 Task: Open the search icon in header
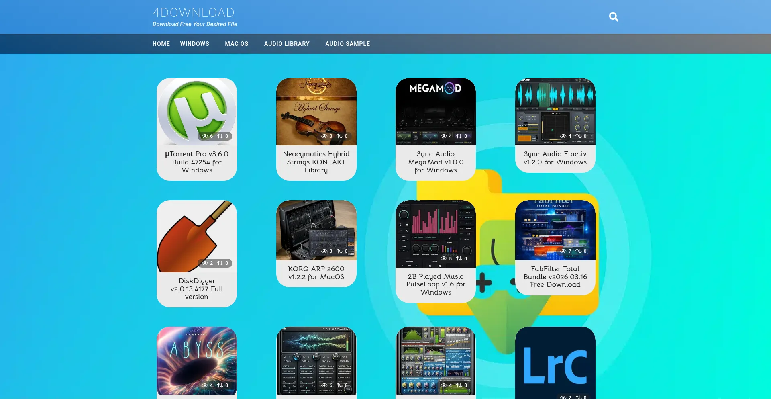pyautogui.click(x=613, y=17)
